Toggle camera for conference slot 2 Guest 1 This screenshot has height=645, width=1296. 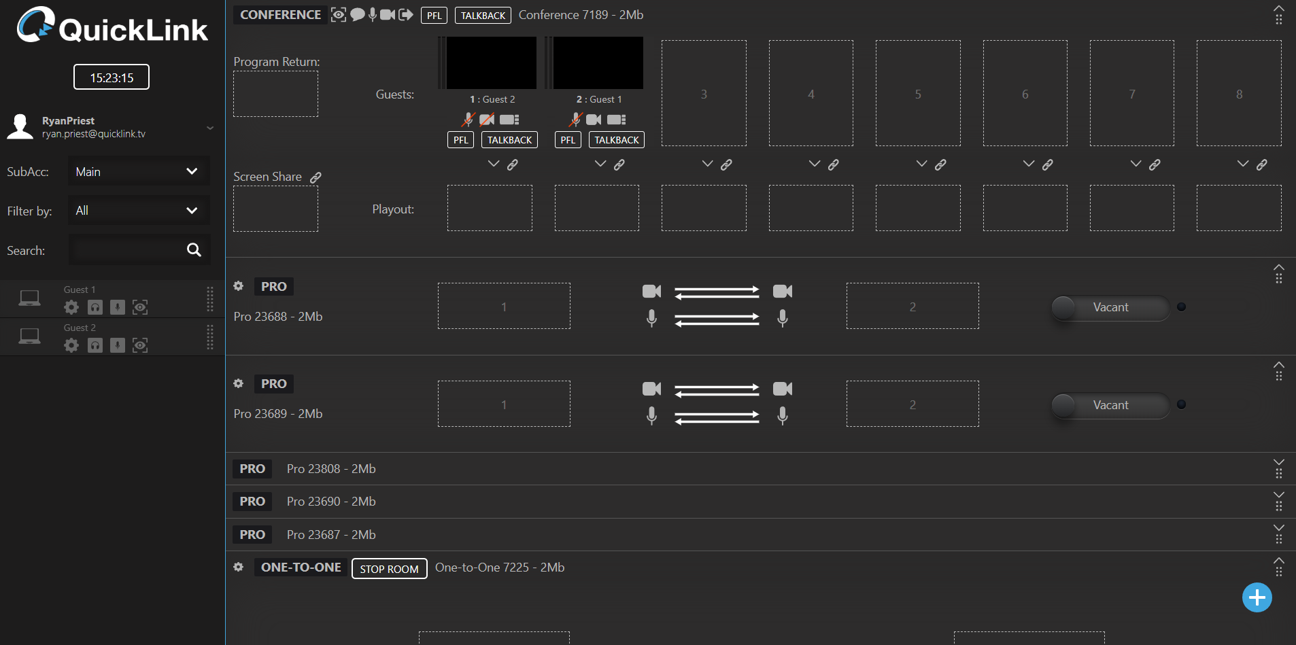594,120
